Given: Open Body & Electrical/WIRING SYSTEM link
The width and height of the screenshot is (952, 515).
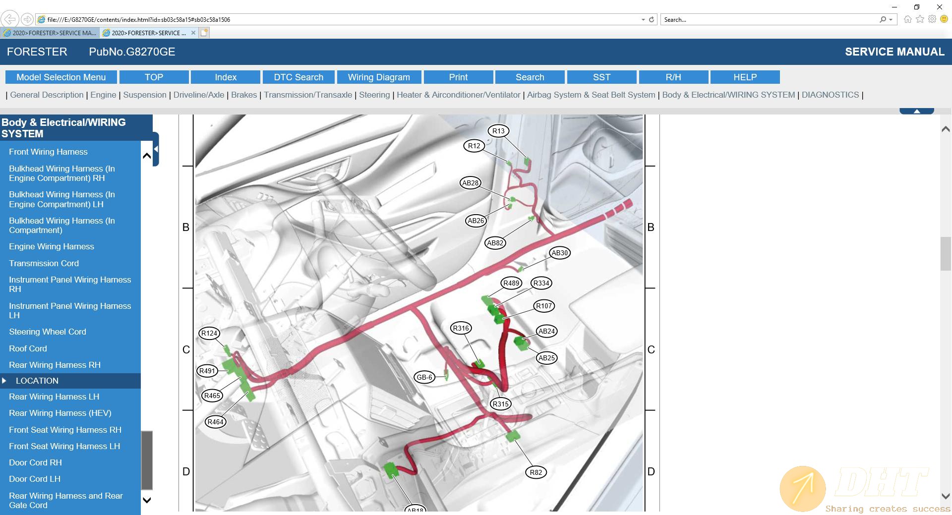Looking at the screenshot, I should tap(728, 95).
